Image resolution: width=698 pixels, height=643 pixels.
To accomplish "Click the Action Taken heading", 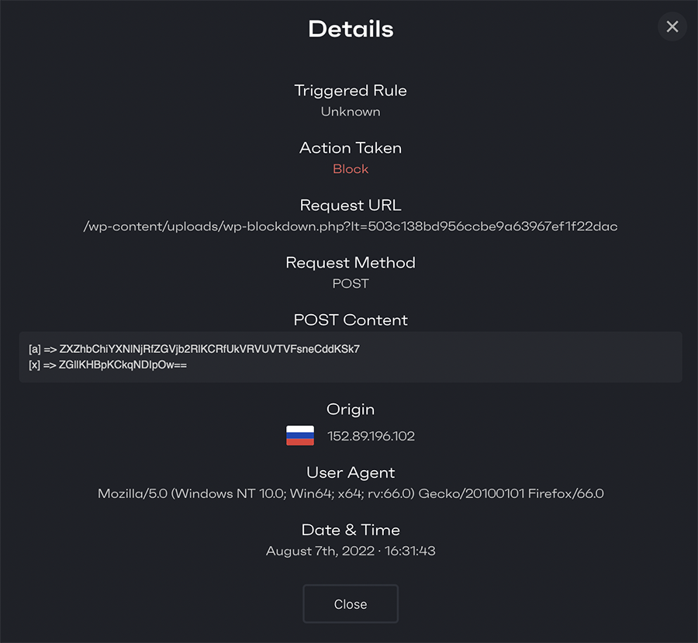I will coord(351,148).
